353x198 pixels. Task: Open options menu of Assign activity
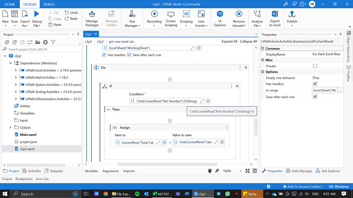click(x=227, y=128)
